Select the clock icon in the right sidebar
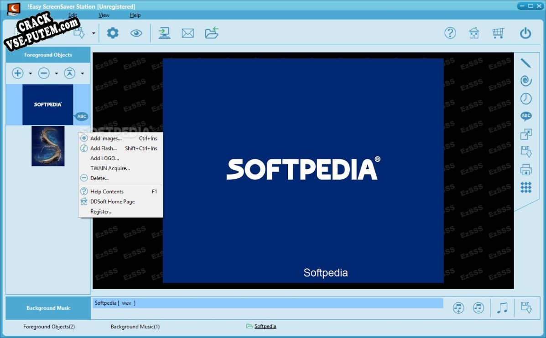This screenshot has height=338, width=546. tap(525, 98)
